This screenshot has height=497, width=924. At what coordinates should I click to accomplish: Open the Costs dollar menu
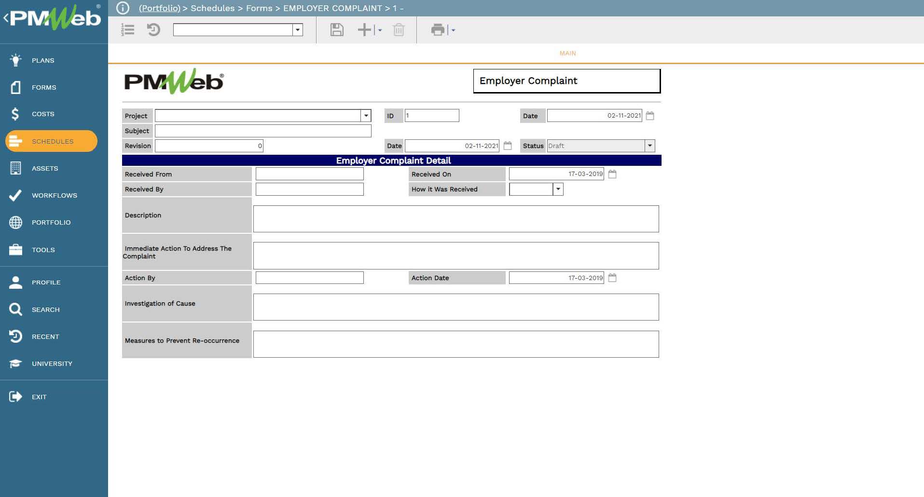point(15,114)
